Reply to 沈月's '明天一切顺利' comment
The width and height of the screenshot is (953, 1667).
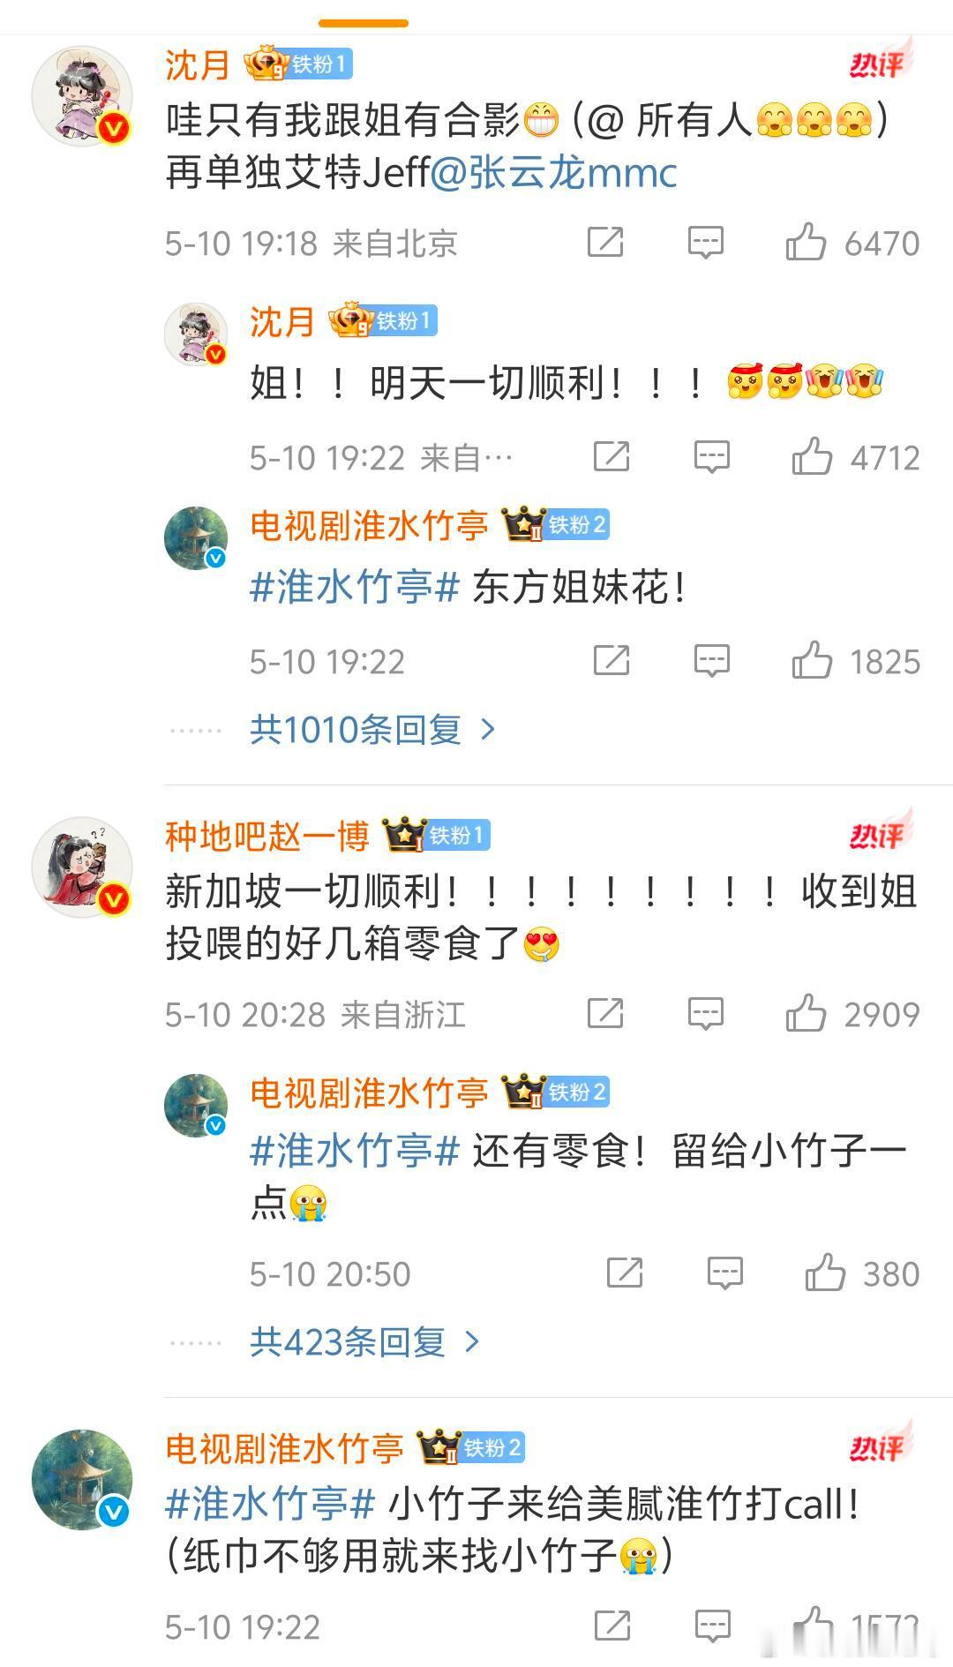[711, 457]
